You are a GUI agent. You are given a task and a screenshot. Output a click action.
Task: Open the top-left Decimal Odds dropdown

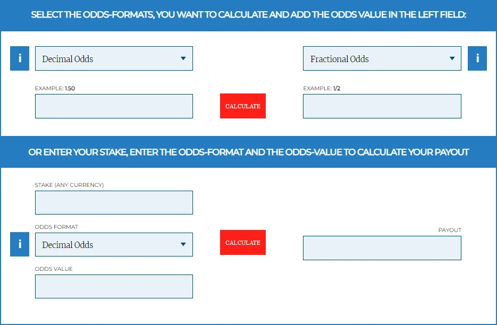coord(114,58)
